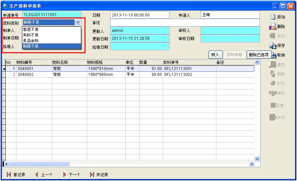Click into the 备注 input field
297x181 pixels.
(185, 23)
